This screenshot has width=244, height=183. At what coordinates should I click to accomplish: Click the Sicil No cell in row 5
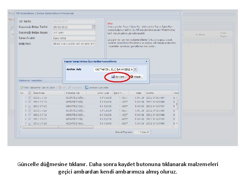[158, 115]
